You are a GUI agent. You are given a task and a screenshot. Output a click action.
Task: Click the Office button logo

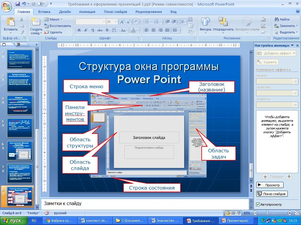[6, 7]
